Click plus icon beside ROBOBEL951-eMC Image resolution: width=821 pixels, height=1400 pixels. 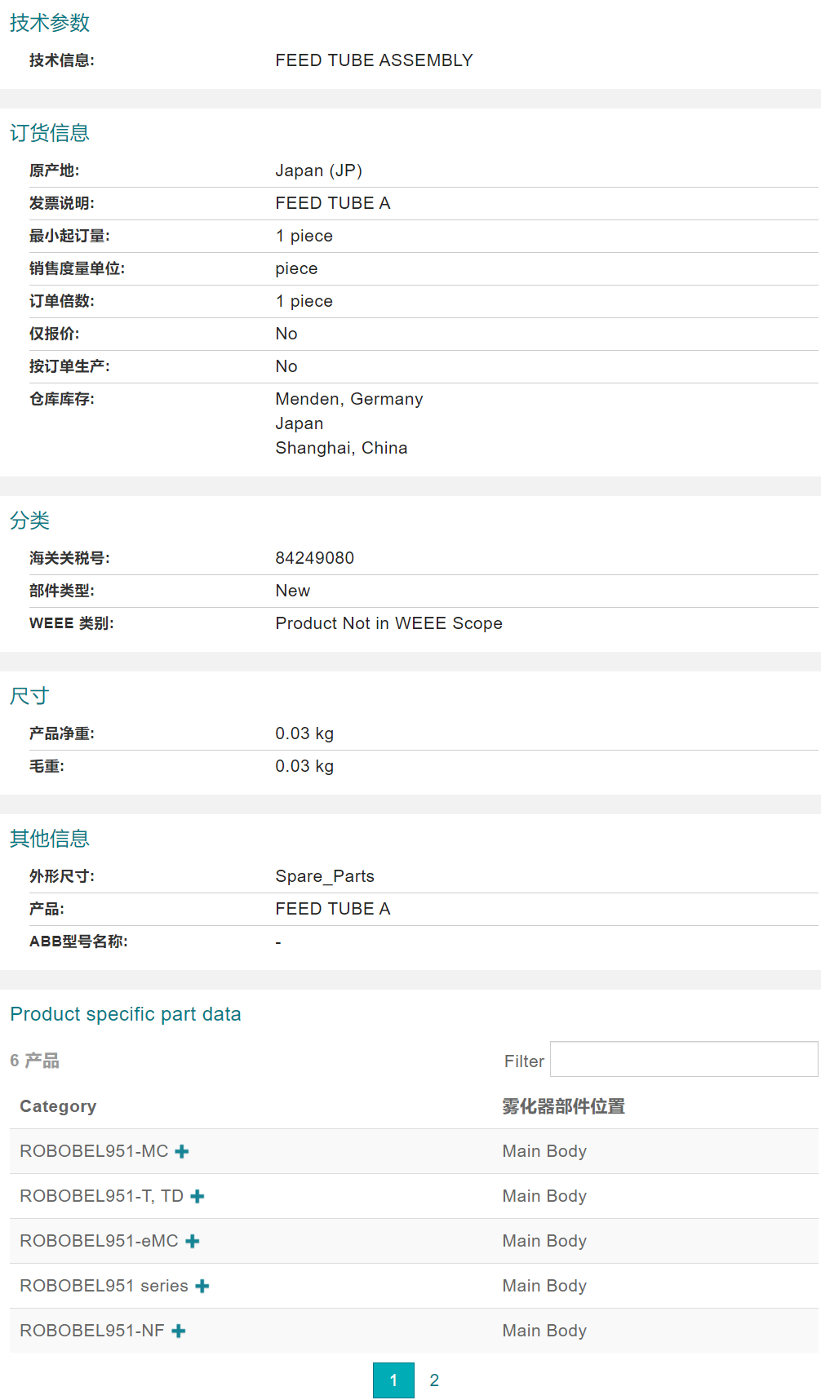[x=193, y=1241]
